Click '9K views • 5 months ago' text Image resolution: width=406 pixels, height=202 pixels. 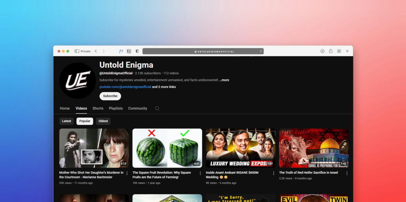[x=221, y=183]
